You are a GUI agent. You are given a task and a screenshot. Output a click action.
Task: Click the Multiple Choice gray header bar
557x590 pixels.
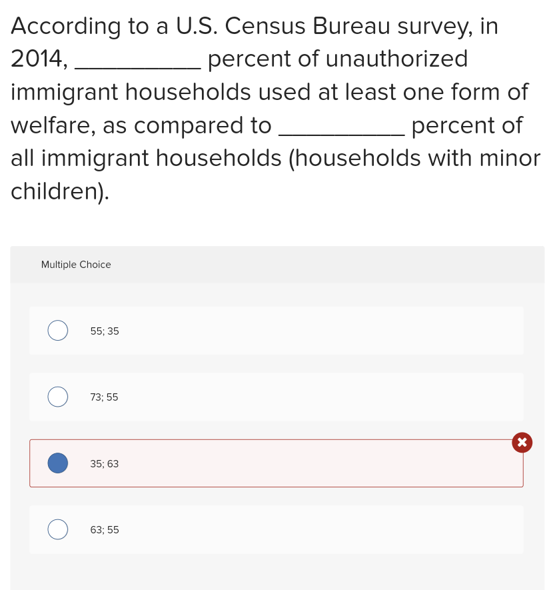[278, 265]
